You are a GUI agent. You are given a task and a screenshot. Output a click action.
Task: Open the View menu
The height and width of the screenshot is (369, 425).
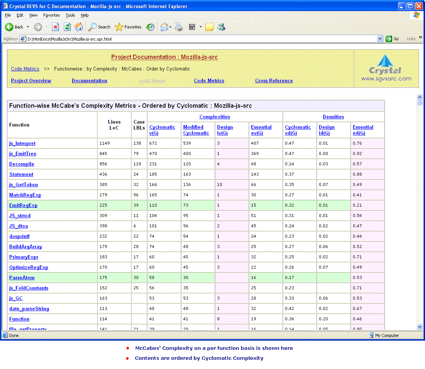pos(33,15)
